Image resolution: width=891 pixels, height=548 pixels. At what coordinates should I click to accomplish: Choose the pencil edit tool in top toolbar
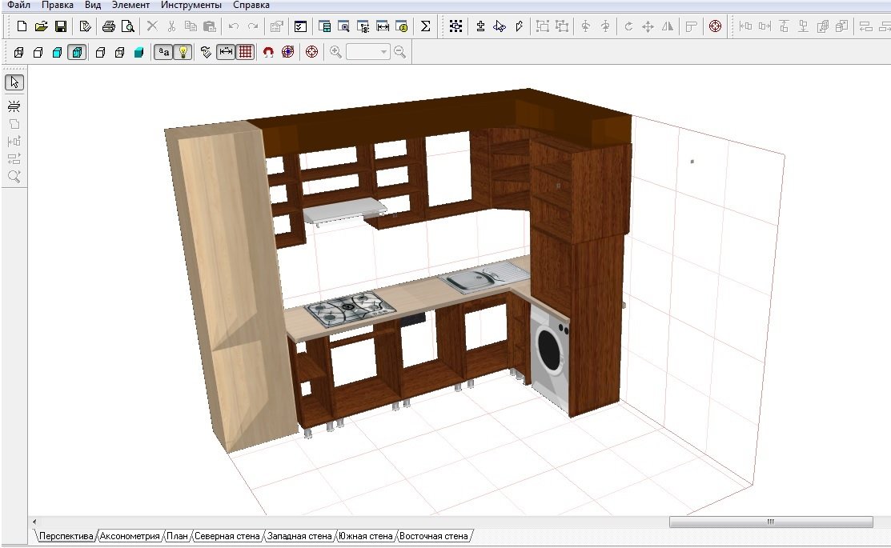coord(519,26)
